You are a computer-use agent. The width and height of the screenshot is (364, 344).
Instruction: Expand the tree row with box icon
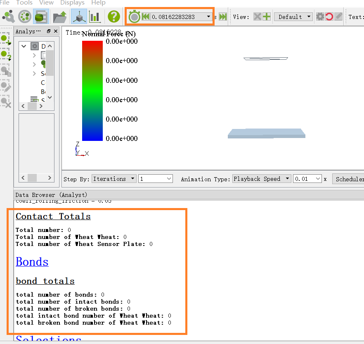[x=34, y=55]
